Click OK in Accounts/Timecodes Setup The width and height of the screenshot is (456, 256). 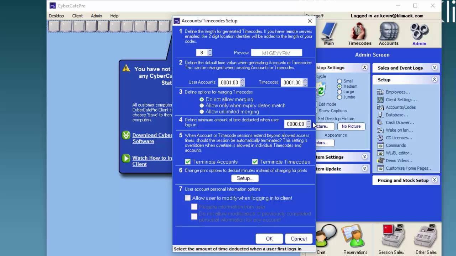[x=269, y=239]
